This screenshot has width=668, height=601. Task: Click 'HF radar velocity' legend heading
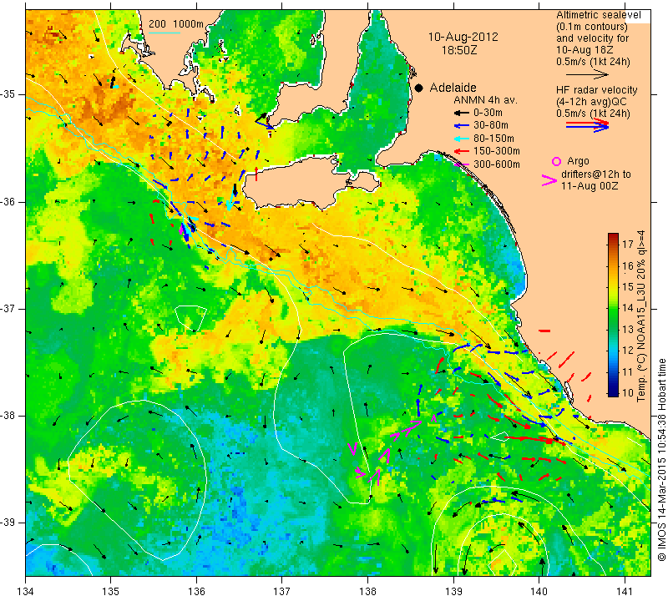point(597,90)
